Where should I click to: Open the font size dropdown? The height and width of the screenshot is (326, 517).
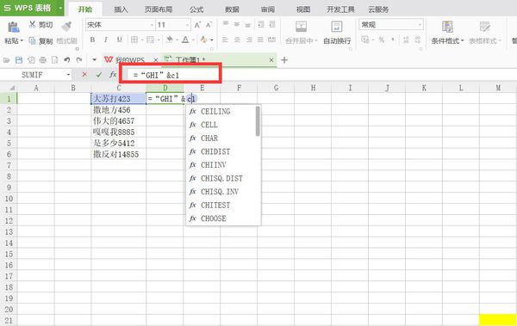(187, 25)
